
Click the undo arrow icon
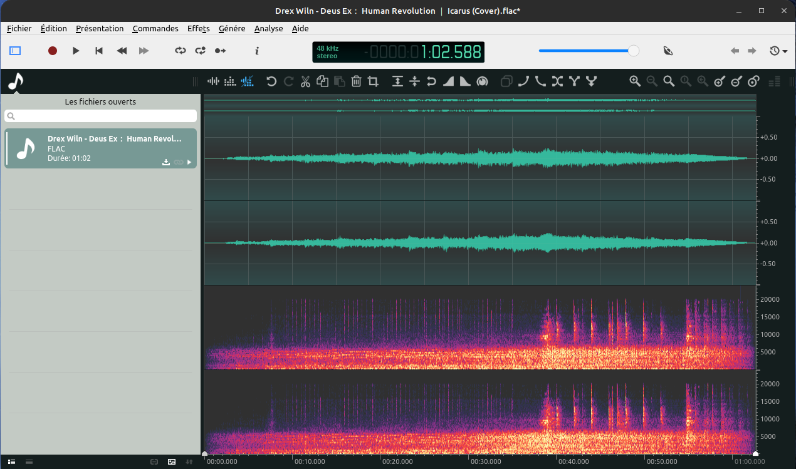[x=271, y=81]
